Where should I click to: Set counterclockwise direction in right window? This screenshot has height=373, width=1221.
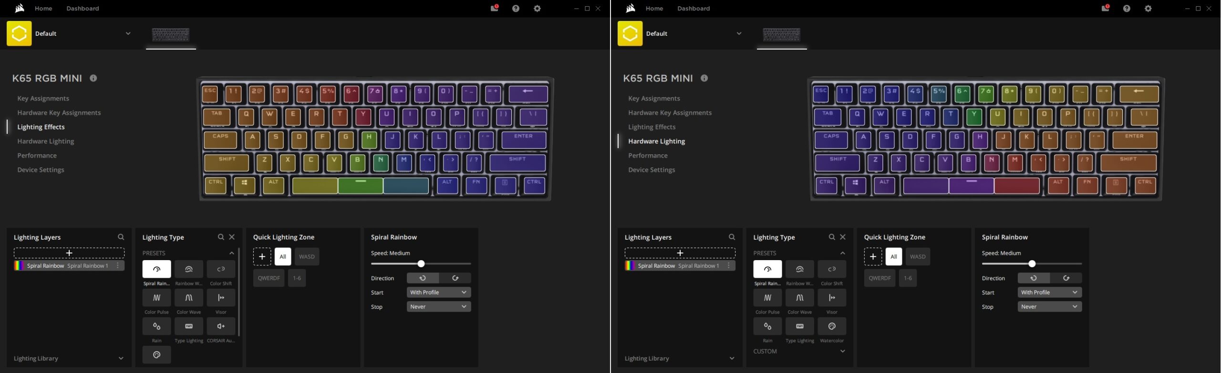coord(1034,278)
